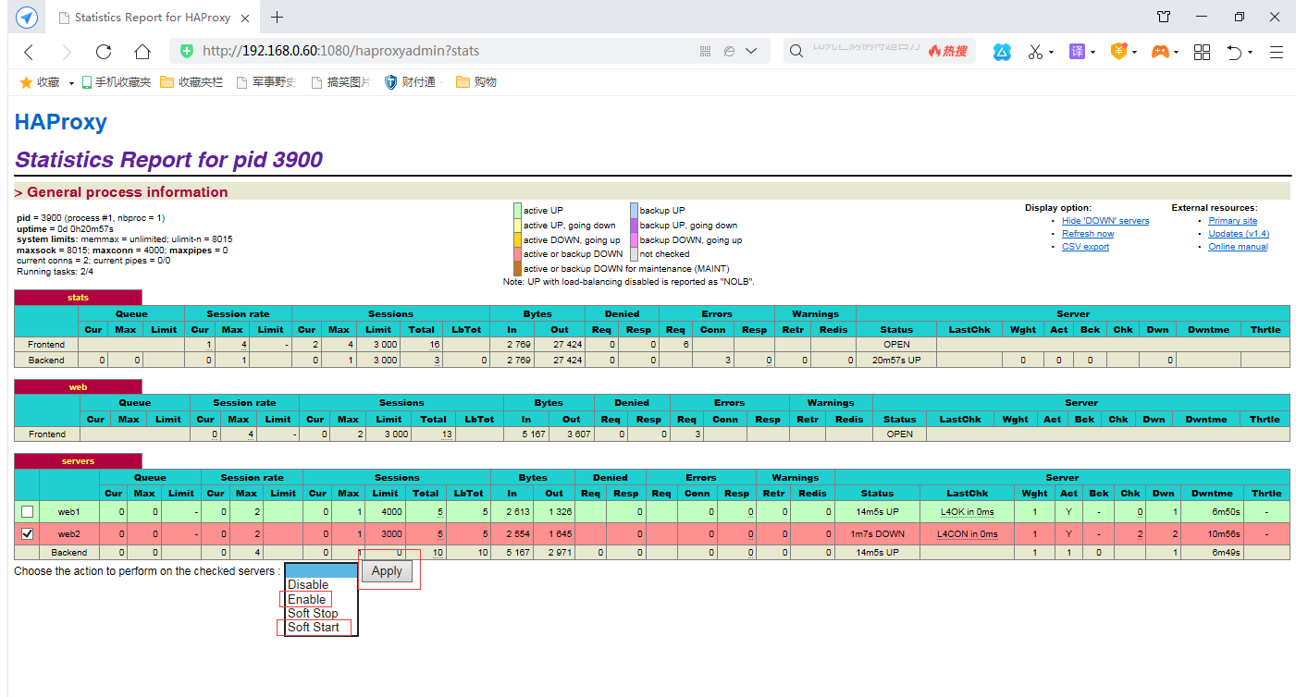This screenshot has height=697, width=1296.
Task: Open the 收藏夹栏 folder
Action: pos(191,82)
